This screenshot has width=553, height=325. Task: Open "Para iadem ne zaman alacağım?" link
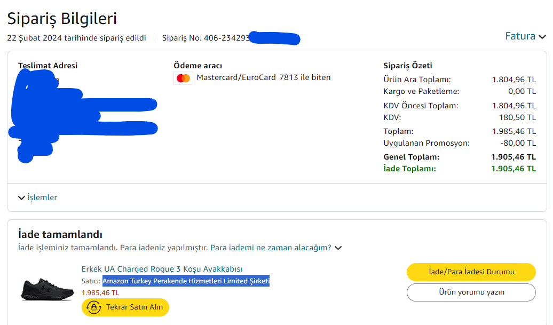click(271, 248)
